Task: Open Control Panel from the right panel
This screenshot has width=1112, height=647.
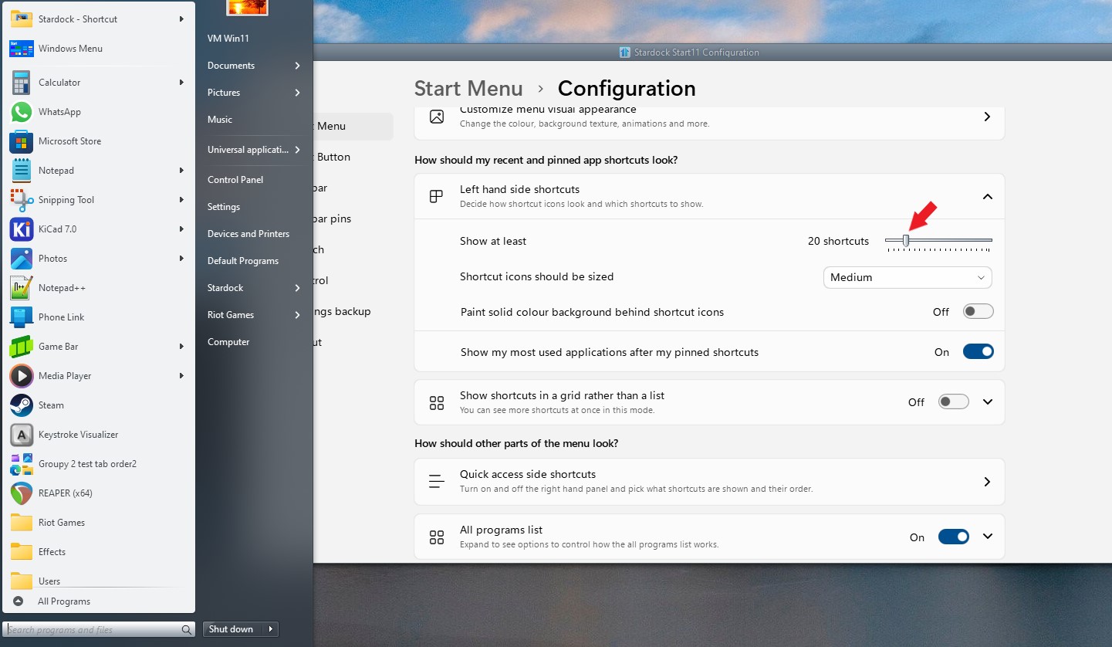Action: coord(235,180)
